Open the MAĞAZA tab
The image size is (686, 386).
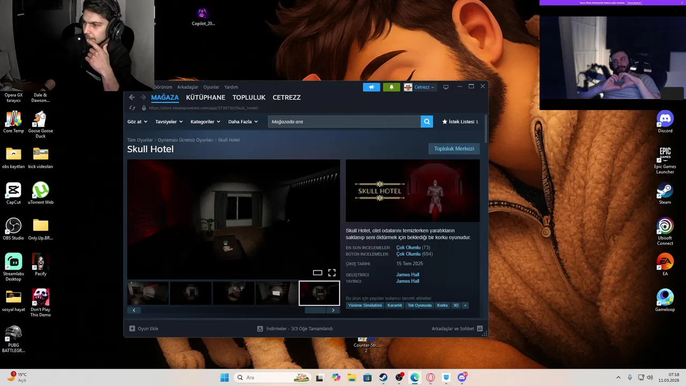165,98
